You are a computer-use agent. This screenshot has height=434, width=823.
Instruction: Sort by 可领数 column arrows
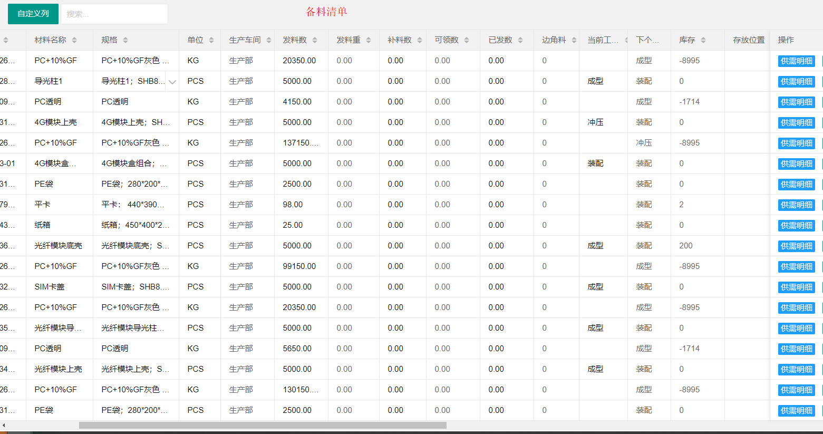(x=467, y=40)
